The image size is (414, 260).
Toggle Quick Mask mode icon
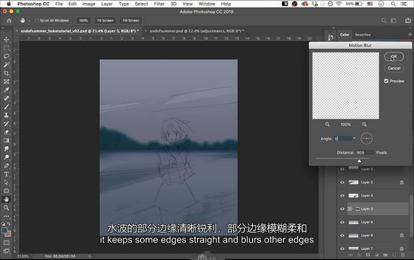click(6, 243)
